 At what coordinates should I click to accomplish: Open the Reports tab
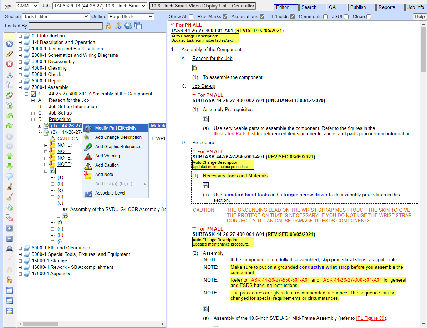(x=390, y=7)
